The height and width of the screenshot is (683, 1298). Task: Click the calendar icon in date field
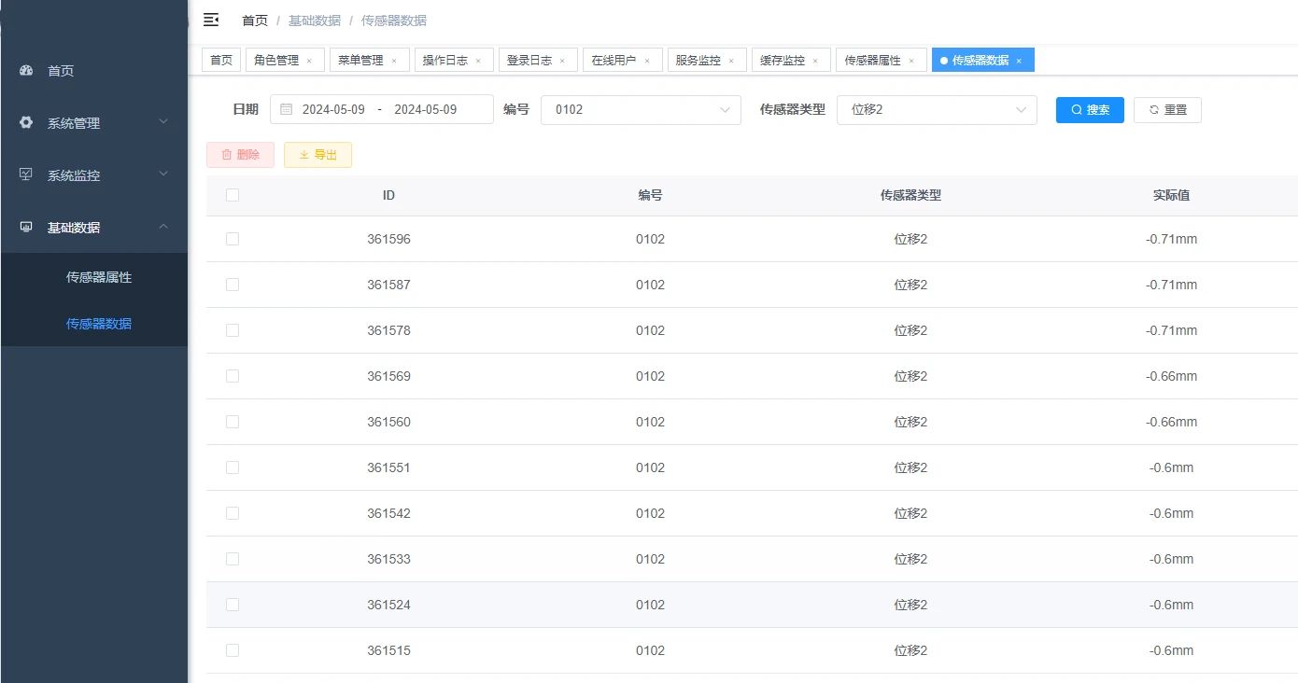(x=287, y=109)
